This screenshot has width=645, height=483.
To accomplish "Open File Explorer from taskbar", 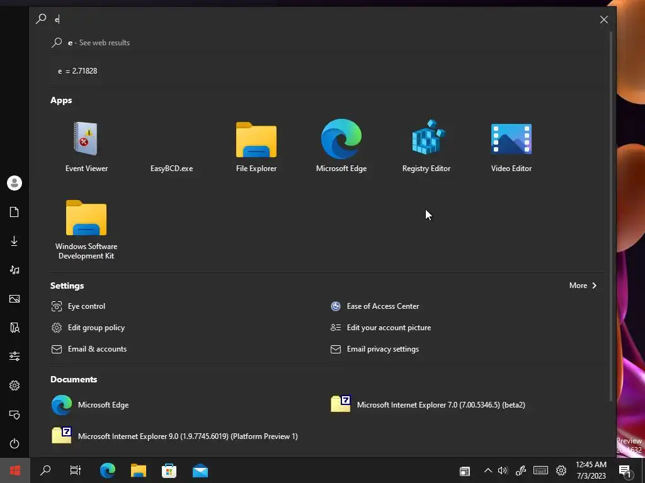I will click(139, 470).
